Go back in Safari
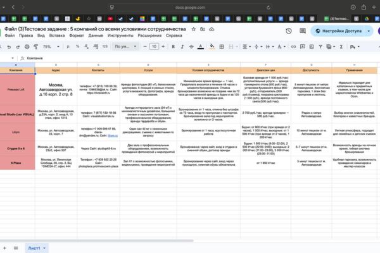 tap(13, 7)
